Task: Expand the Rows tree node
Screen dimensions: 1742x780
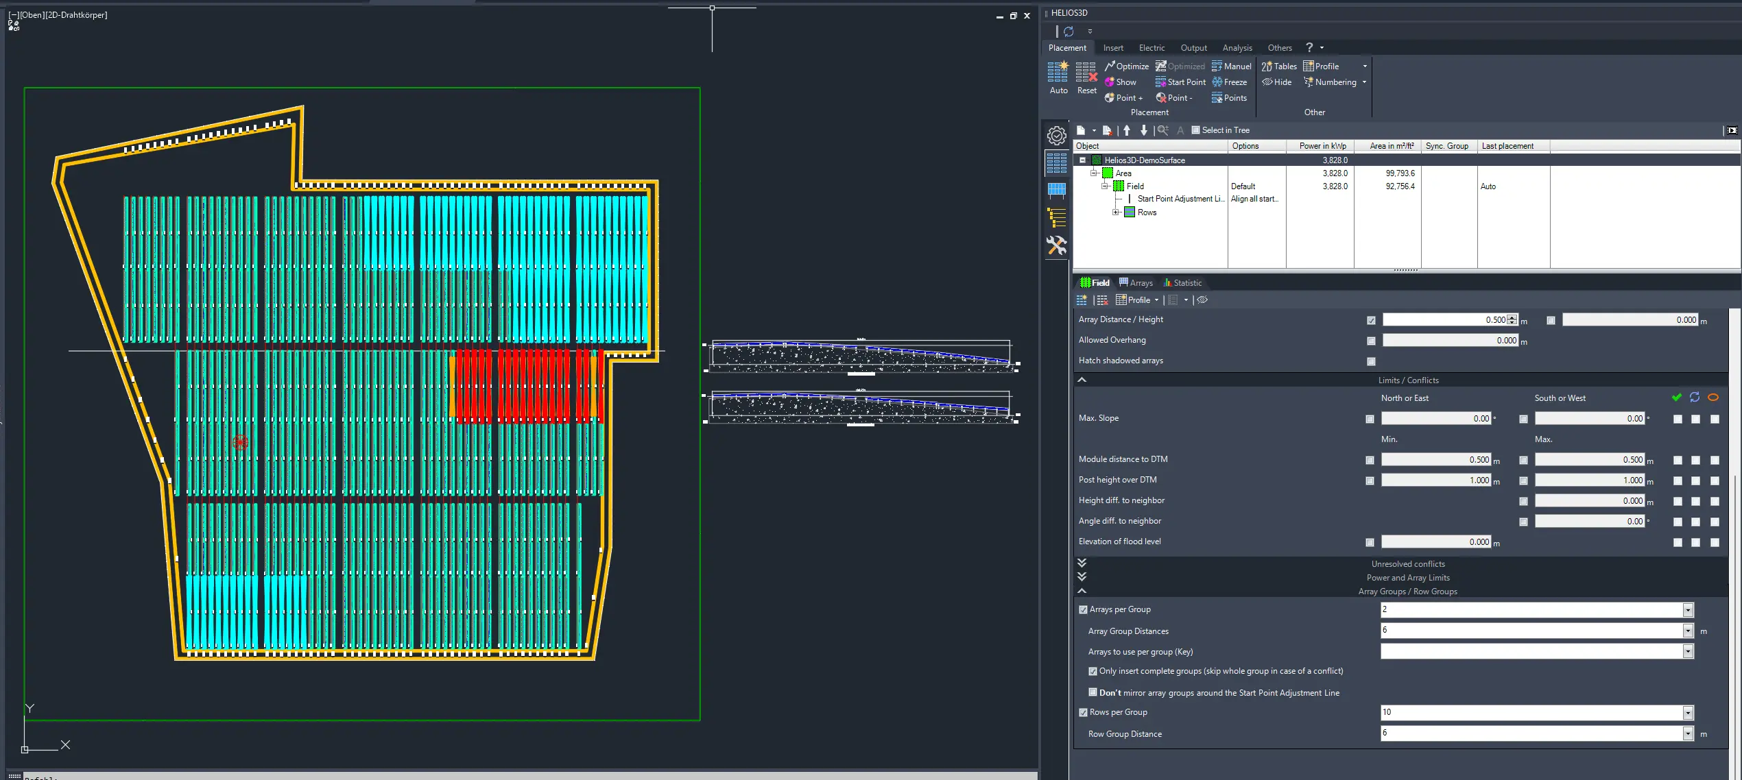Action: tap(1117, 212)
